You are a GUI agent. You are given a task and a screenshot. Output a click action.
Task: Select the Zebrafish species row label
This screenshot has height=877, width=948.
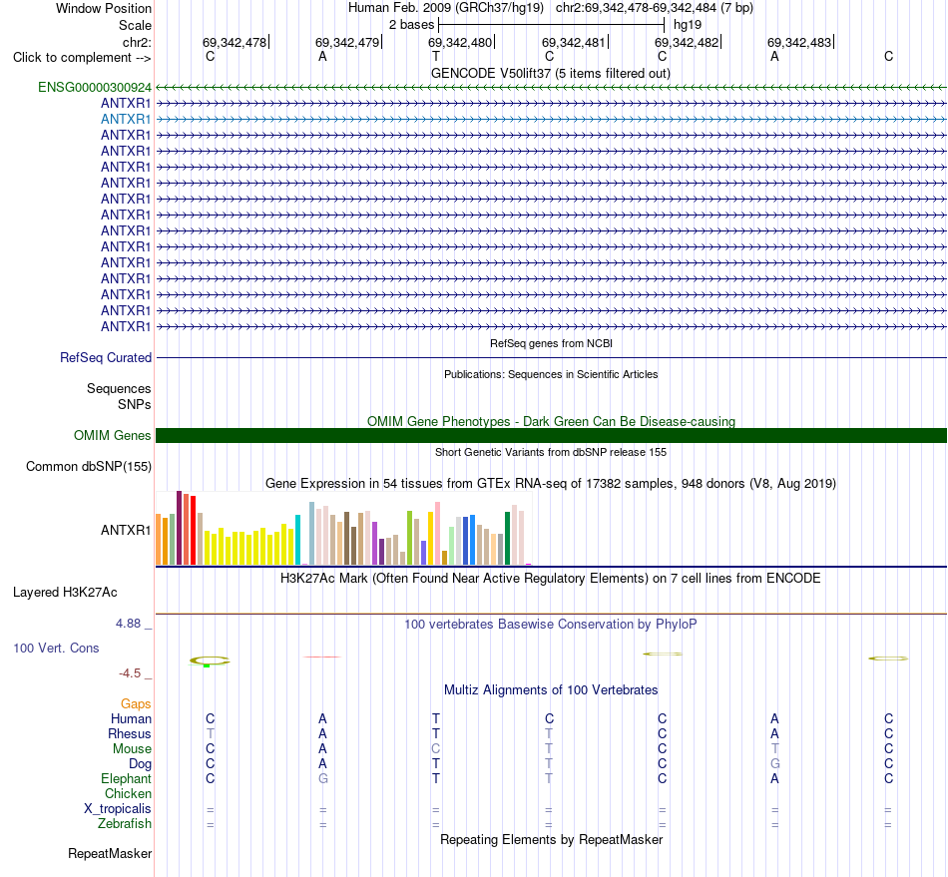125,823
